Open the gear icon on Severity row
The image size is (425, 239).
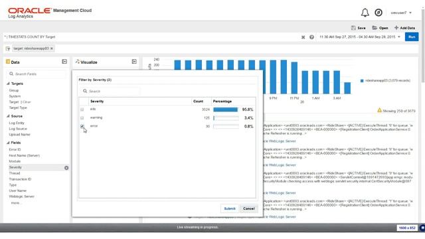[x=66, y=168]
